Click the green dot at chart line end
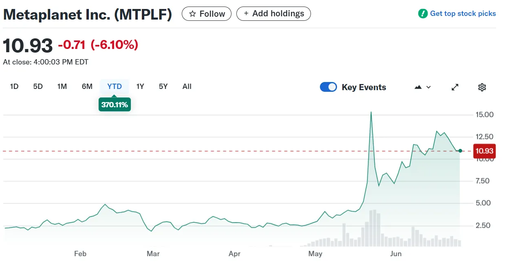The image size is (509, 277). coord(461,151)
